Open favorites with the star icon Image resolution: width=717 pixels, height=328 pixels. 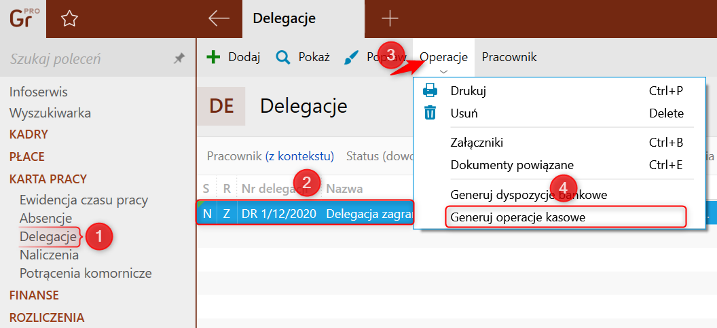[69, 19]
